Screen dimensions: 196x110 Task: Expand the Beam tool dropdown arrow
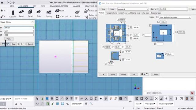[x=21, y=18]
